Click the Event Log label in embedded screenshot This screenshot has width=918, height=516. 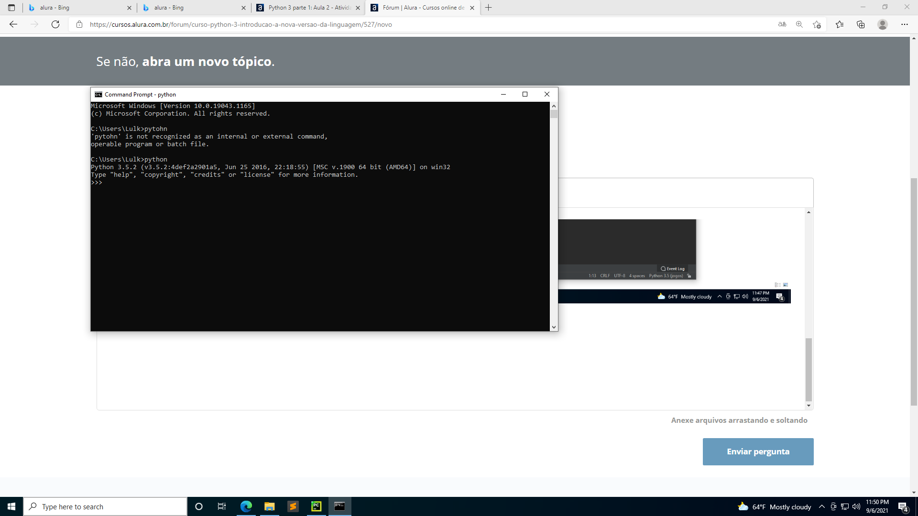pyautogui.click(x=673, y=269)
